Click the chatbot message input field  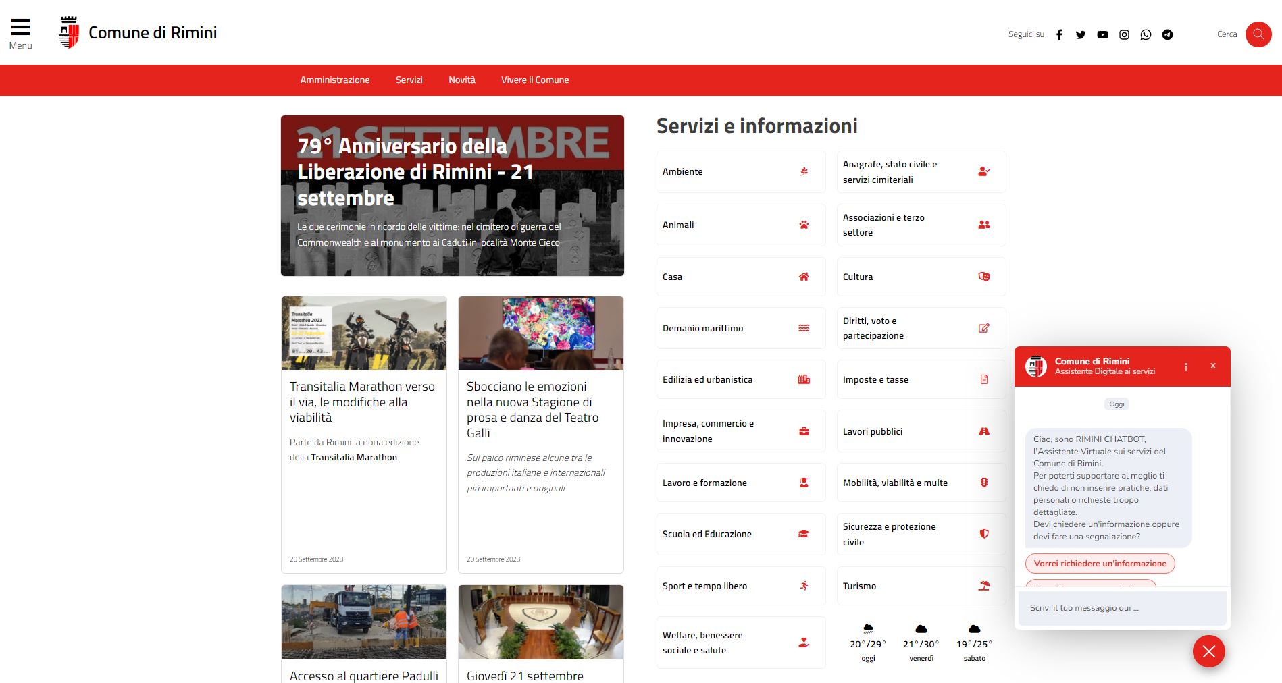click(x=1121, y=608)
